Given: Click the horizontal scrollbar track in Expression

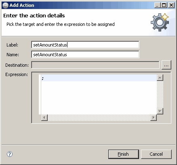Looking at the screenshot, I should [99, 118].
